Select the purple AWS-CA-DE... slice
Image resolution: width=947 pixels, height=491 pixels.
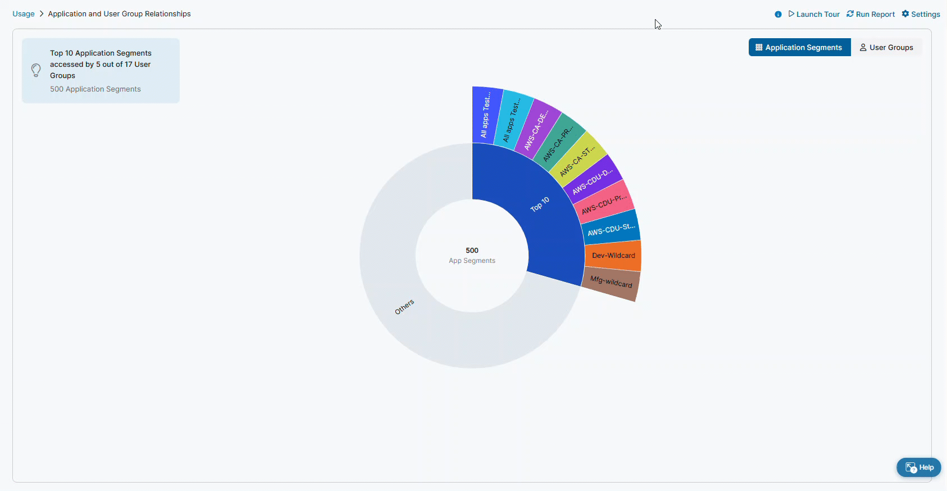(537, 129)
